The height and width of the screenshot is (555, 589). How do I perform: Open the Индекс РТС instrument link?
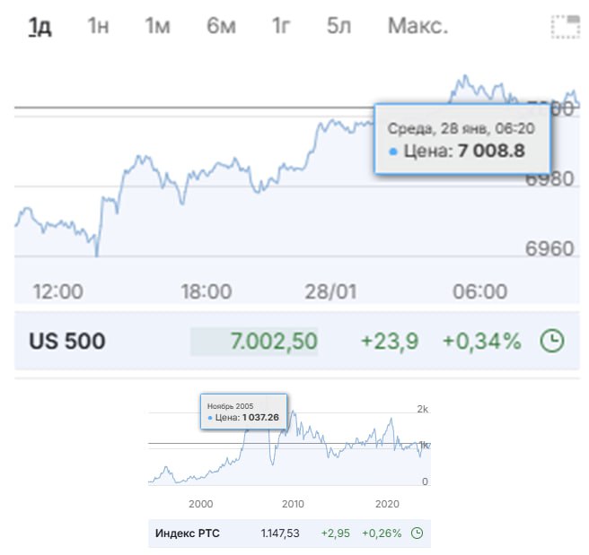pyautogui.click(x=187, y=533)
